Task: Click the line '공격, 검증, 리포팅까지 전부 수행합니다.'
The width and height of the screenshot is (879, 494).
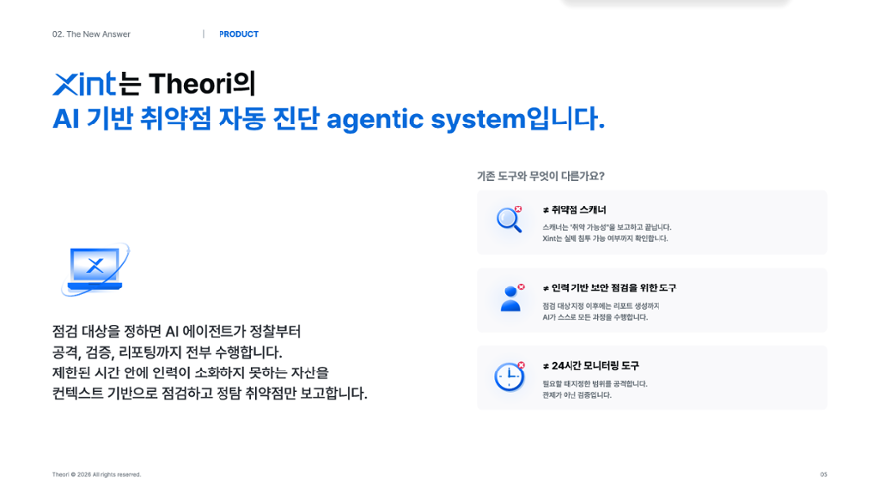Action: coord(167,353)
